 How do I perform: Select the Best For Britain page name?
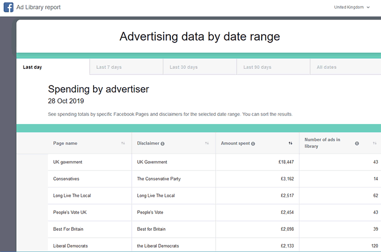coord(68,229)
